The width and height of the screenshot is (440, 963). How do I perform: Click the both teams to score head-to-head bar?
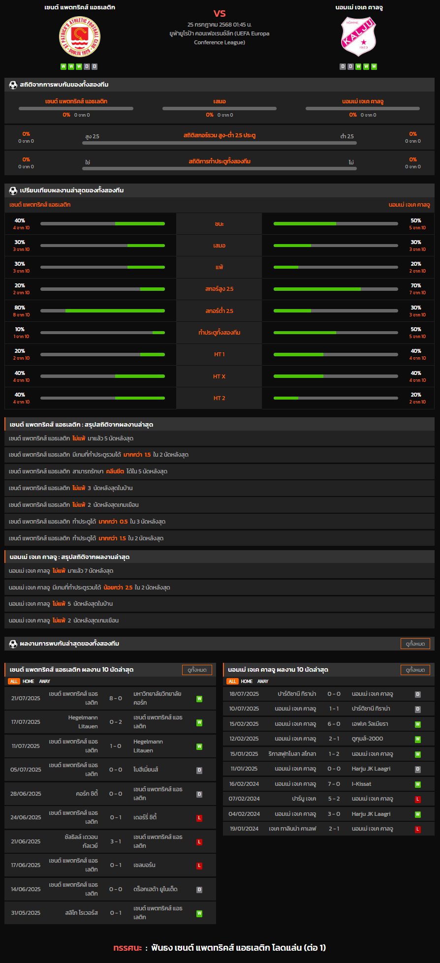tap(220, 168)
